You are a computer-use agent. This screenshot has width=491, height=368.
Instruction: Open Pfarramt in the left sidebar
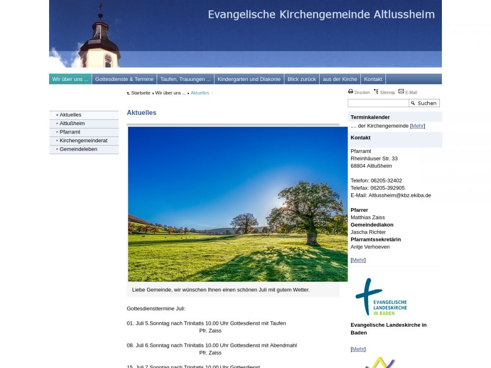[70, 132]
